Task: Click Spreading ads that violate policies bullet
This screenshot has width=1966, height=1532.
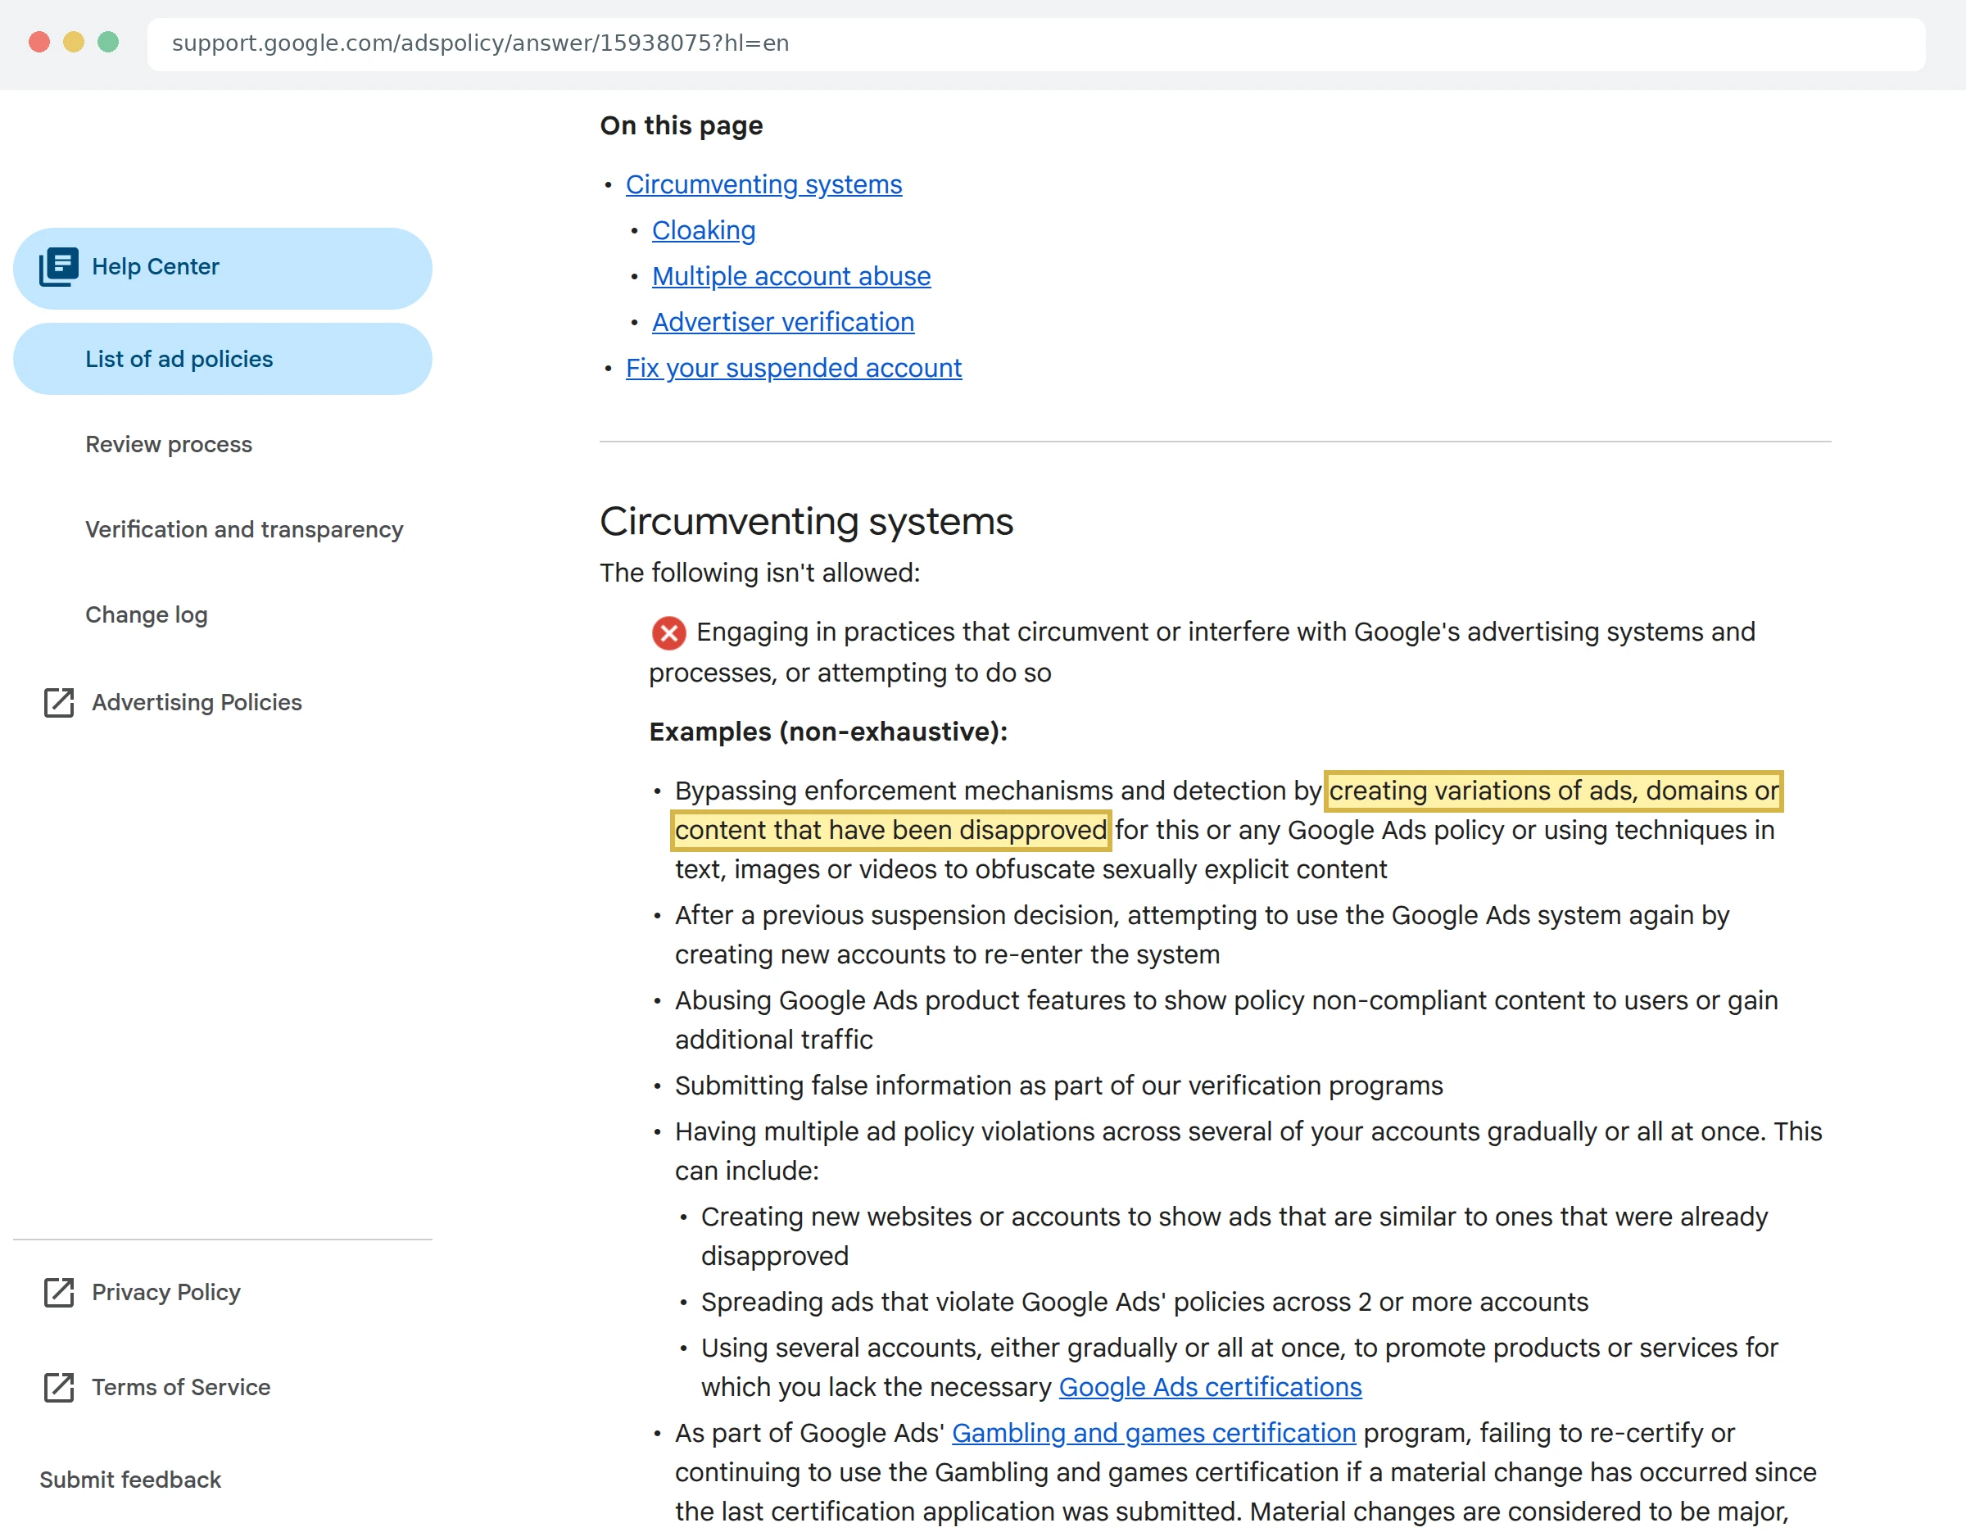Action: tap(1144, 1303)
